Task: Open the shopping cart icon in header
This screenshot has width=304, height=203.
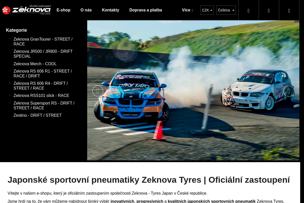Action: [x=289, y=10]
